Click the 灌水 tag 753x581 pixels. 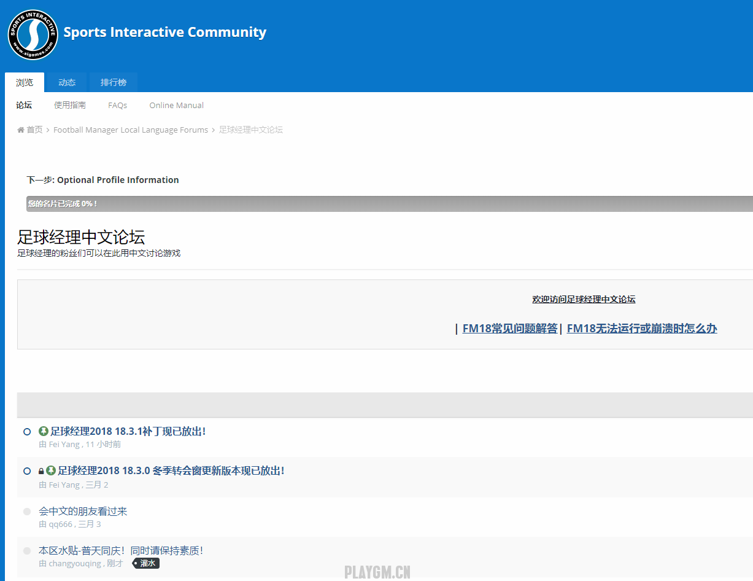coord(147,563)
